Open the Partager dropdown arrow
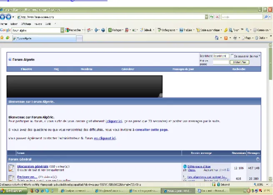The image size is (273, 195). tap(123, 30)
